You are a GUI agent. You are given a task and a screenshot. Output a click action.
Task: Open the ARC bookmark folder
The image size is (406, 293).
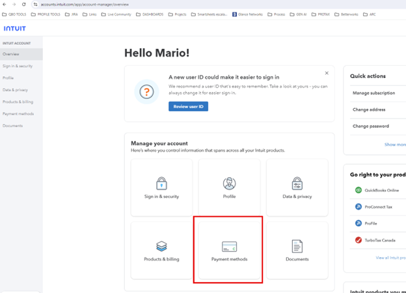tap(369, 14)
